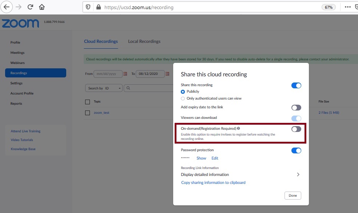Click the 67% zoom level indicator
This screenshot has width=358, height=213.
[329, 7]
